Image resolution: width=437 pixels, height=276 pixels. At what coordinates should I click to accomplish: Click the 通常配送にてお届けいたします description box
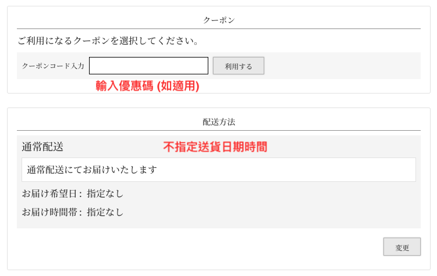pos(219,170)
